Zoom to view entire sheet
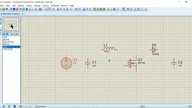Viewport: 192px width, 108px height. 67,9
